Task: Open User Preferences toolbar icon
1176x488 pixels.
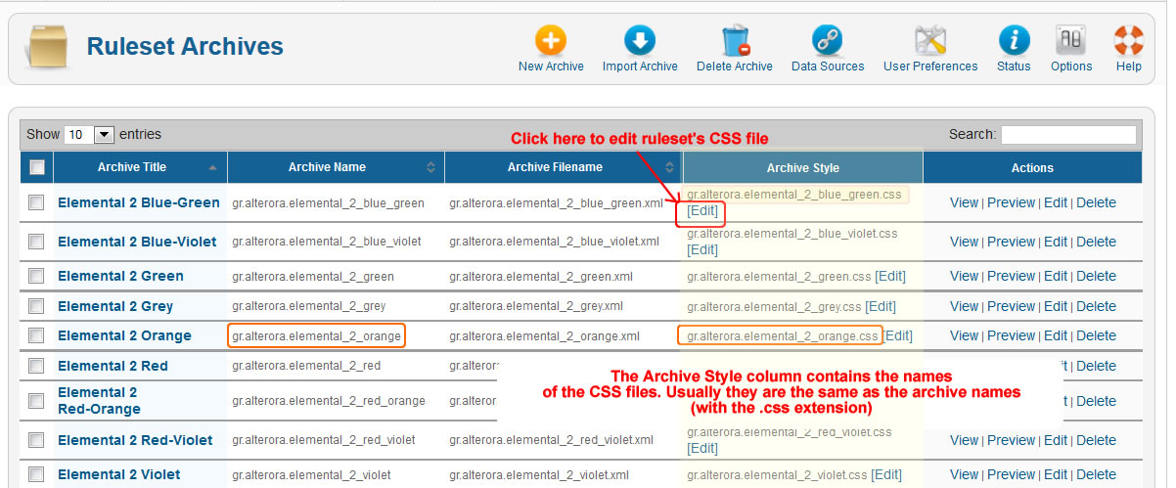Action: [x=929, y=41]
